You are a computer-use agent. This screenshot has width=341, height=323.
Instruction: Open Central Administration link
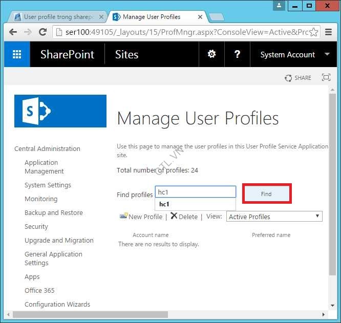coord(47,148)
